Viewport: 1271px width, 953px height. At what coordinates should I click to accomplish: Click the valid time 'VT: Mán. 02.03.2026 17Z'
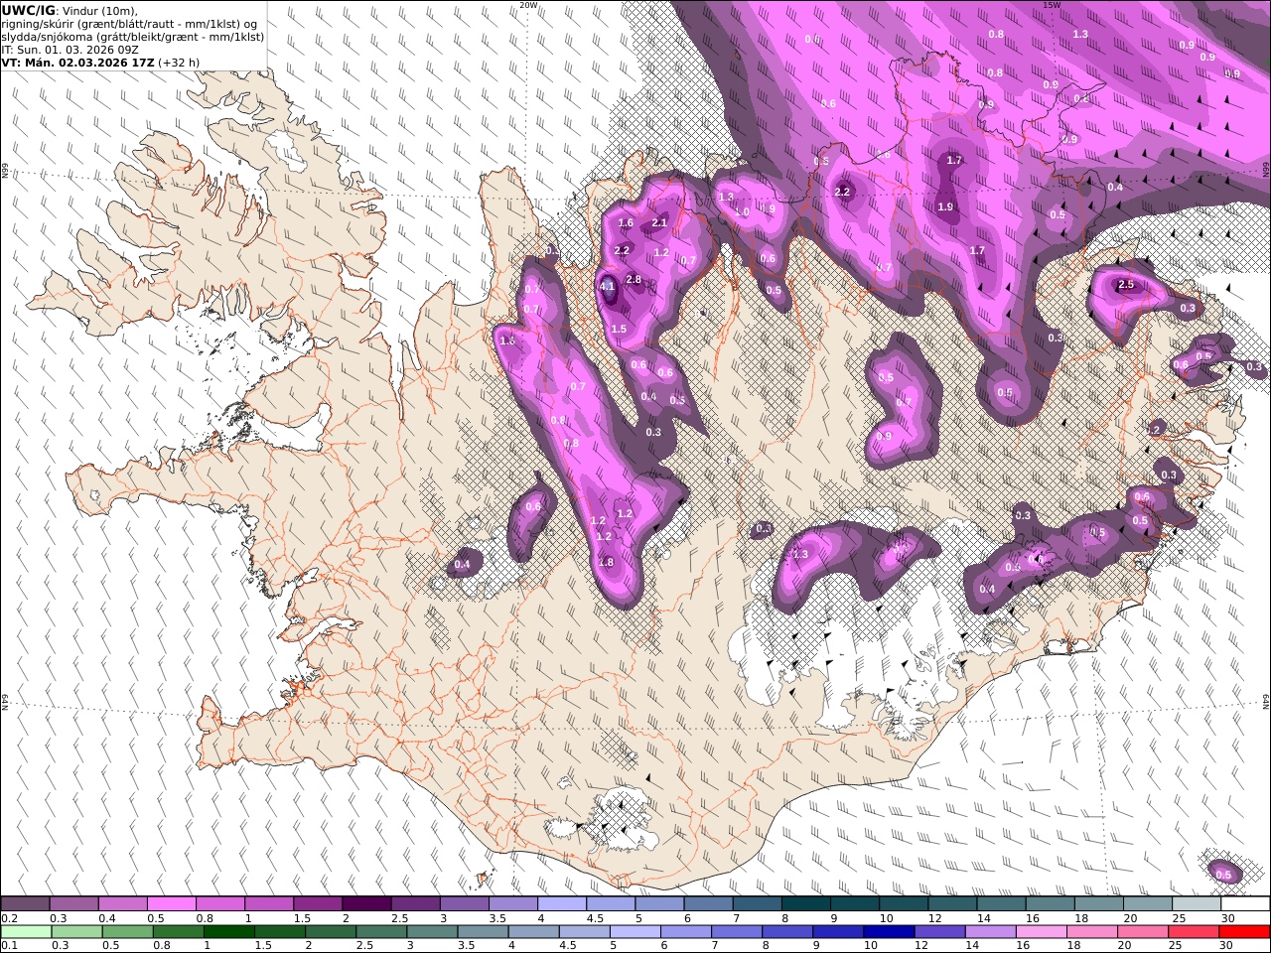coord(77,62)
